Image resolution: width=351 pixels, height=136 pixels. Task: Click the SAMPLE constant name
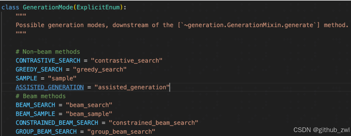[x=27, y=78]
